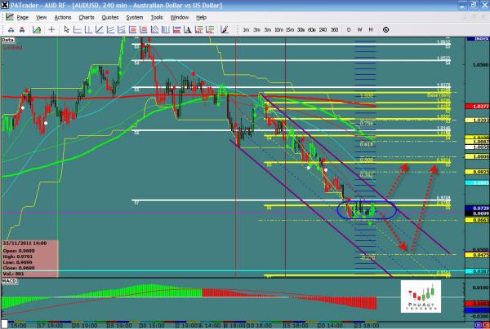This screenshot has width=490, height=329.
Task: Click the PATrader chart icon beside Page menu
Action: [8, 16]
